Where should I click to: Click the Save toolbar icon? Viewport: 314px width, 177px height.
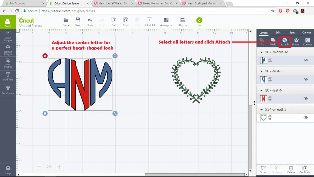point(78,22)
